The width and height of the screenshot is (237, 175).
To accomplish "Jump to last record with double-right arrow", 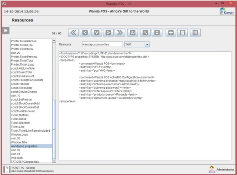I will (x=119, y=33).
